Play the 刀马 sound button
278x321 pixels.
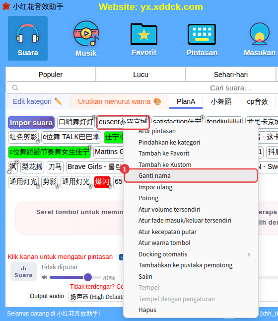tap(55, 167)
